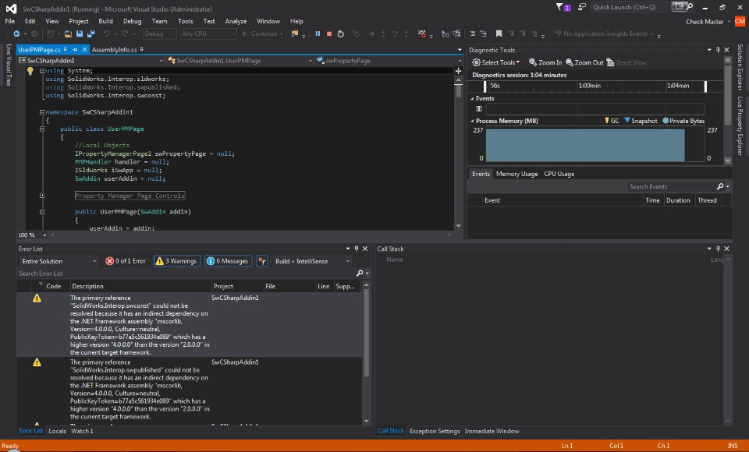Click the error list filter funnel icon
749x452 pixels.
point(262,261)
